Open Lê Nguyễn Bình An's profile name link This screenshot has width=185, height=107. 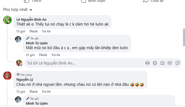[x=32, y=19]
